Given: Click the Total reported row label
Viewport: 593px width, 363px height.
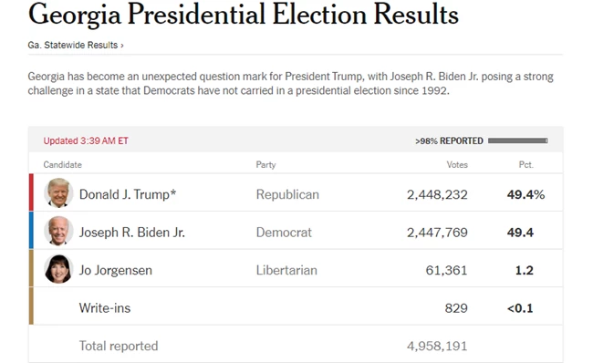Looking at the screenshot, I should (119, 346).
